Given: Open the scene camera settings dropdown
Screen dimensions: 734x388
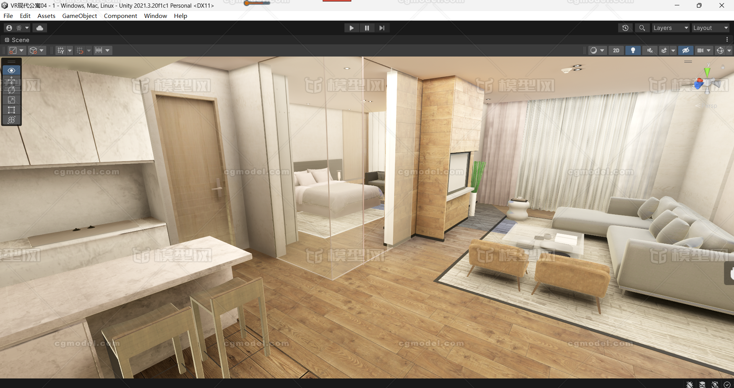Looking at the screenshot, I should (x=703, y=50).
